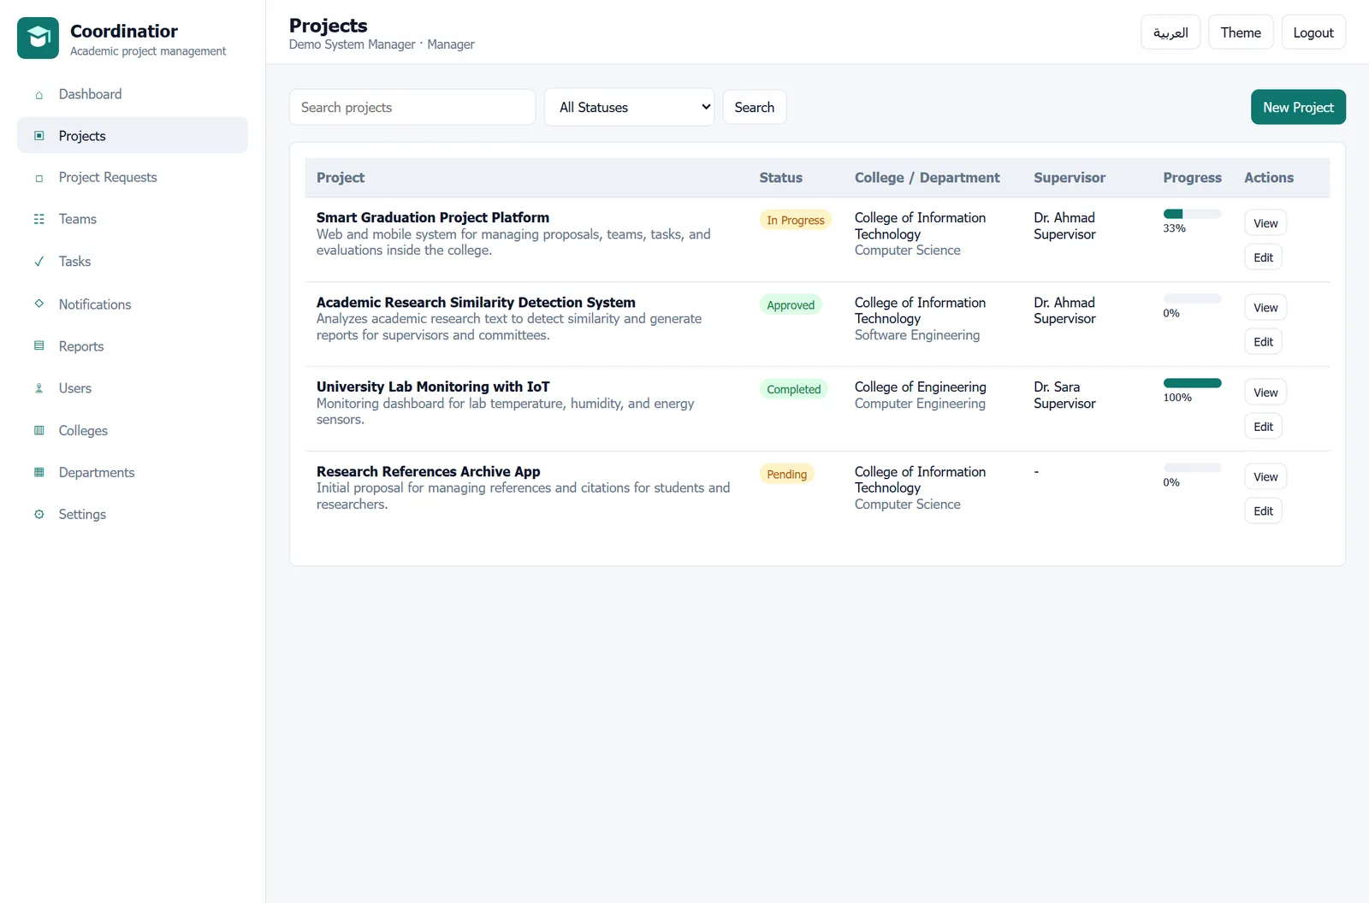Viewport: 1369px width, 903px height.
Task: Click the Project Requests square icon
Action: (x=39, y=178)
